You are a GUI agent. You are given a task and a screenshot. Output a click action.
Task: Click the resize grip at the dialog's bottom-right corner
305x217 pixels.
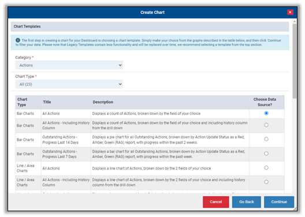tap(295, 209)
